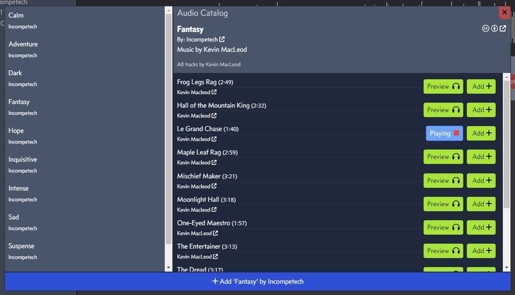Select the Hope category

click(85, 136)
